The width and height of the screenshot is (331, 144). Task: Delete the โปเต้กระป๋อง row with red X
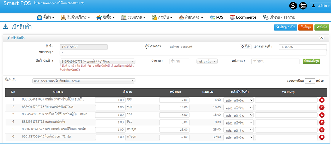pos(322,137)
